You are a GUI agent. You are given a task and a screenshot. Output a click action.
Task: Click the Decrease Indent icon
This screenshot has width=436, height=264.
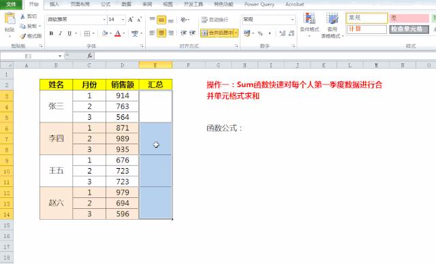pyautogui.click(x=183, y=33)
